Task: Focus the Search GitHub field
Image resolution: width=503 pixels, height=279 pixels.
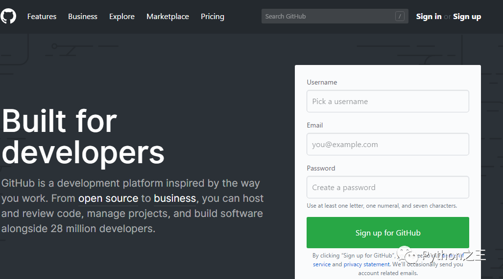Action: point(335,16)
